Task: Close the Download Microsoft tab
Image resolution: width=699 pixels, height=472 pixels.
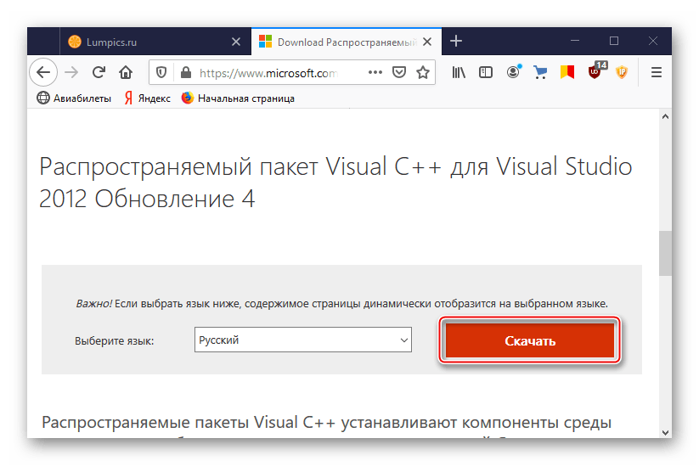Action: pyautogui.click(x=427, y=42)
